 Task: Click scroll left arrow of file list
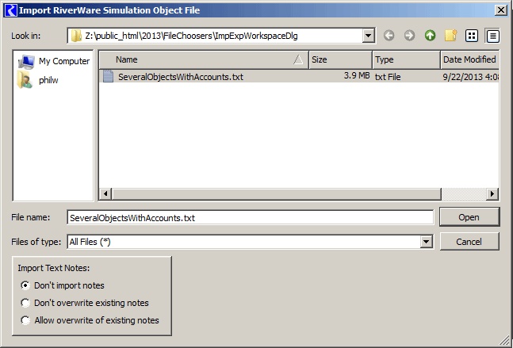[105, 193]
